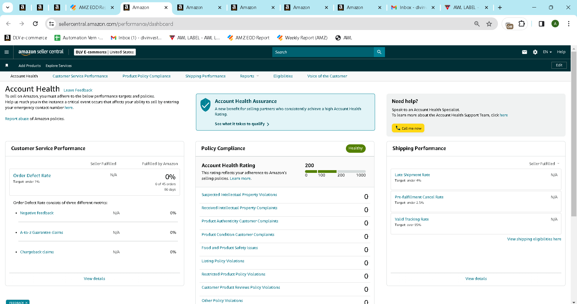Viewport: 577px width, 304px height.
Task: Open the tab search dropdown arrow
Action: (x=8, y=8)
